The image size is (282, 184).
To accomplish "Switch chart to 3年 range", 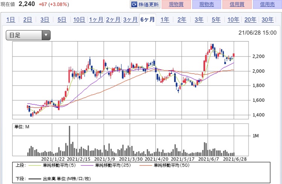I will [x=199, y=20].
